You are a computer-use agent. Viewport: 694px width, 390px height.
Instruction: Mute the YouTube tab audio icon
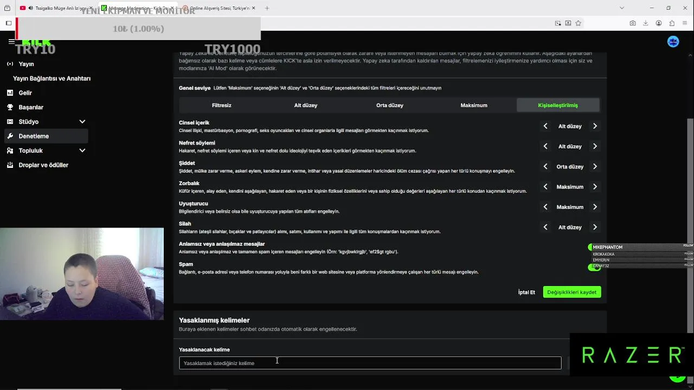(30, 8)
